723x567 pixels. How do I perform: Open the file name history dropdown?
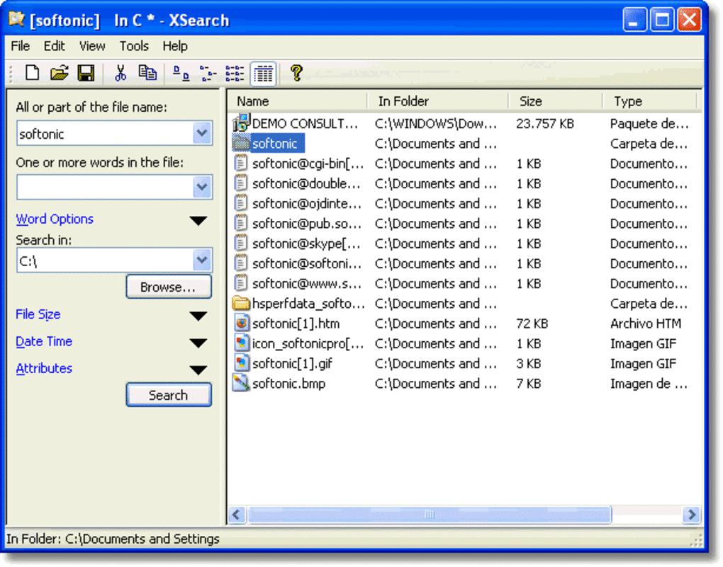(203, 132)
